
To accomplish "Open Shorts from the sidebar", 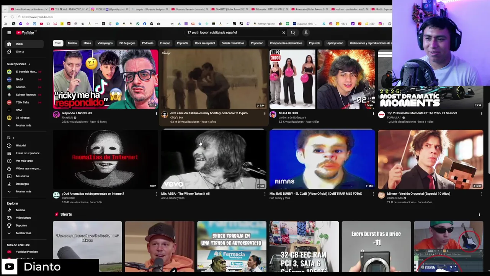I will tap(24, 52).
